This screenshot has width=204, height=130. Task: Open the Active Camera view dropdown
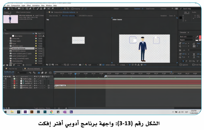click(x=112, y=65)
